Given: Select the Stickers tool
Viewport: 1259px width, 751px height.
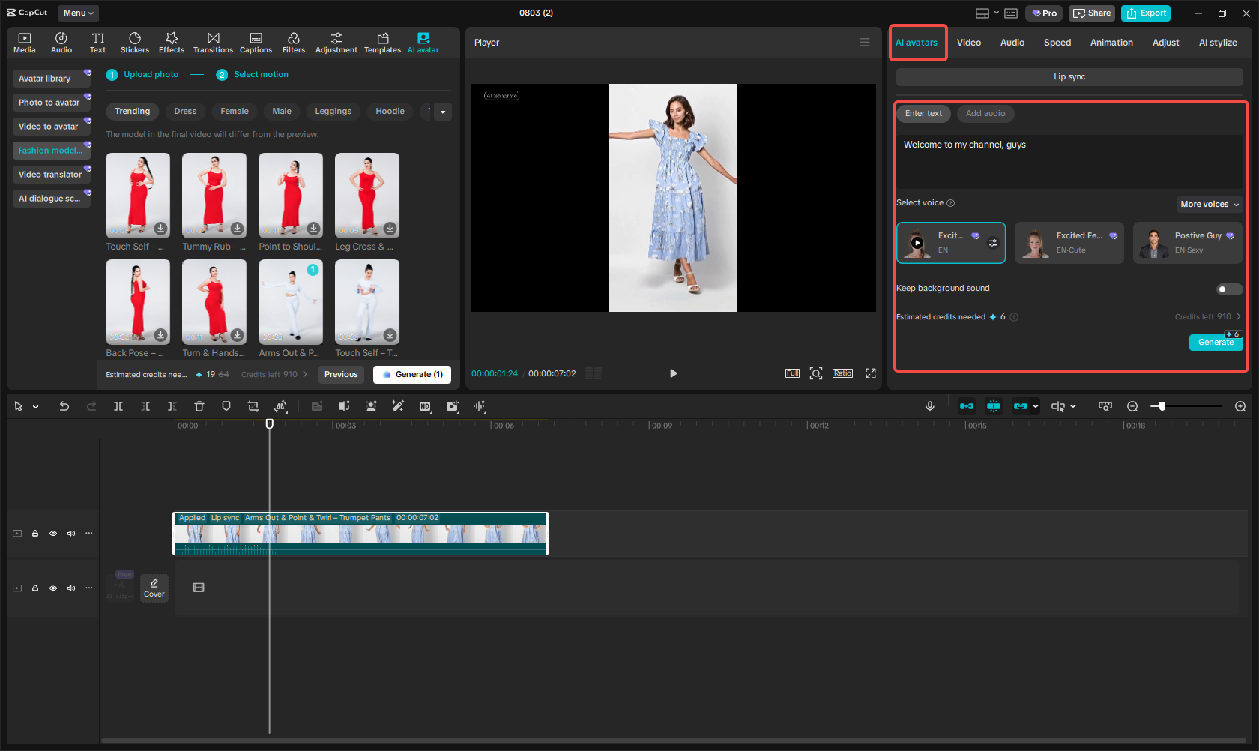Looking at the screenshot, I should [x=135, y=42].
